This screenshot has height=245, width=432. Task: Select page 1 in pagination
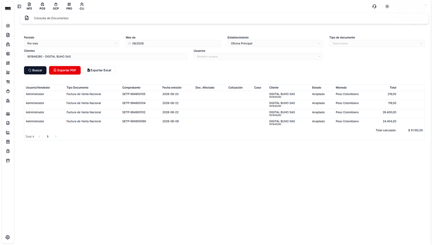pyautogui.click(x=48, y=137)
